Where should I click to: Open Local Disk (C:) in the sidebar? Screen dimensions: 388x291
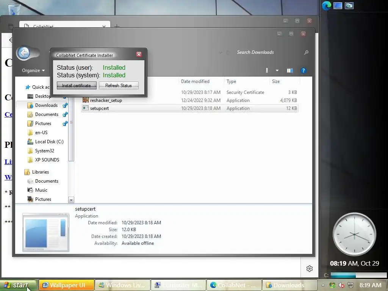tap(49, 142)
